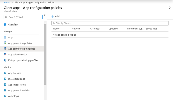The width and height of the screenshot is (173, 100).
Task: Focus the Search (Ctrl+/) field
Action: 23,17
